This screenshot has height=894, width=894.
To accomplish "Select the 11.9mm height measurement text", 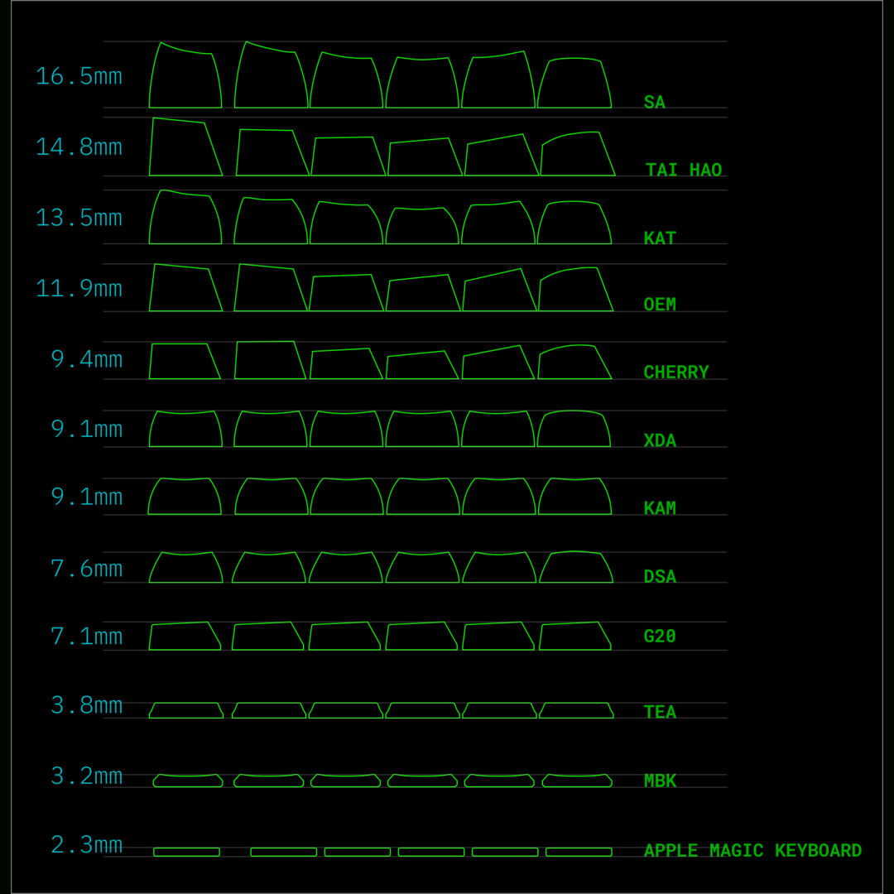I will pos(79,289).
